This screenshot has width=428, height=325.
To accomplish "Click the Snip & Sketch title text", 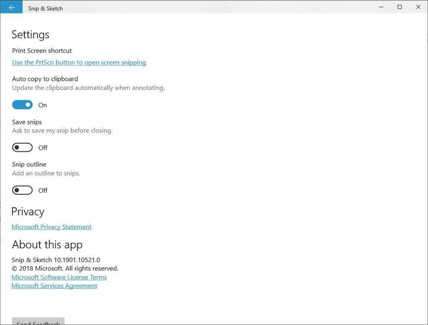I will pyautogui.click(x=45, y=8).
